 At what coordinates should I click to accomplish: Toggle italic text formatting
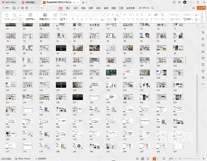(77, 19)
